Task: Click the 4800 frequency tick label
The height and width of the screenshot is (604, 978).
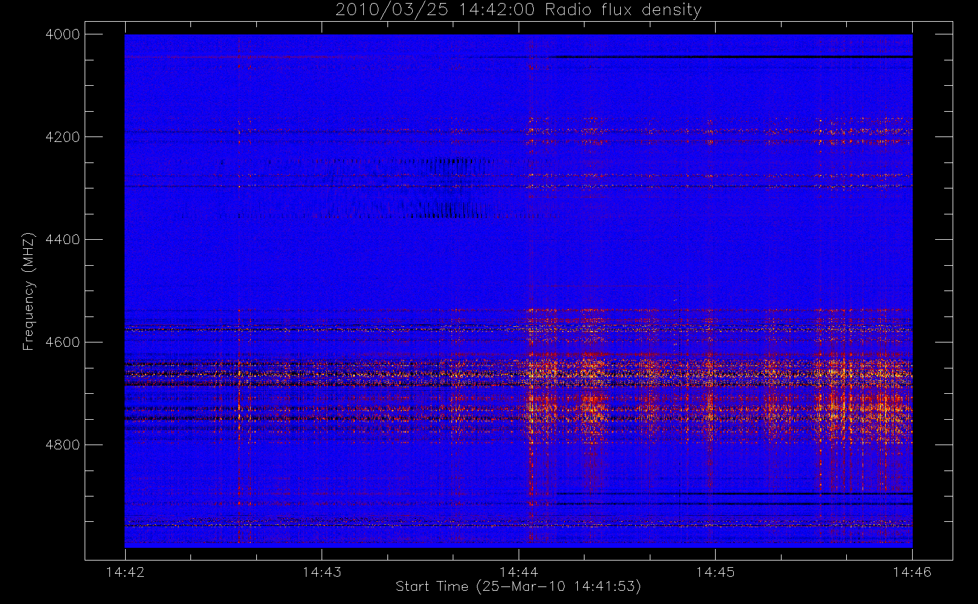Action: pos(63,445)
